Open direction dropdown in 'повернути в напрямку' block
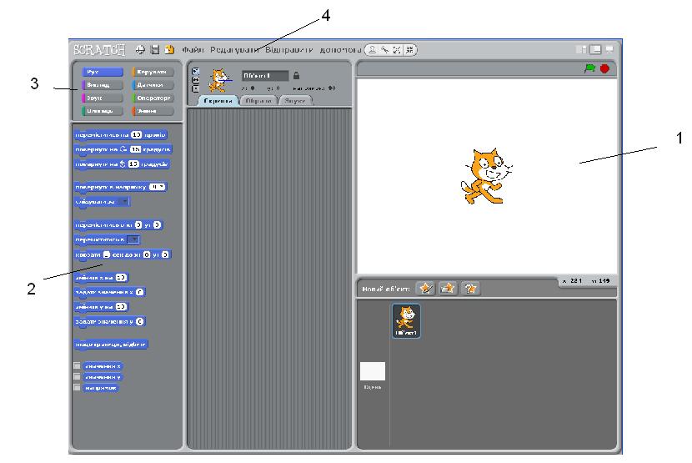Screen dimensions: 692x463 pos(157,187)
